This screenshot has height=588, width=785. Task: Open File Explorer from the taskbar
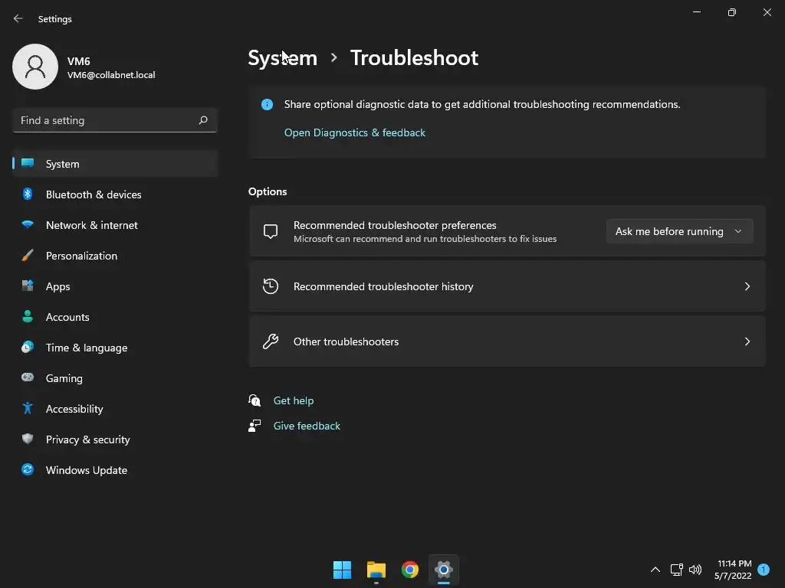(376, 570)
